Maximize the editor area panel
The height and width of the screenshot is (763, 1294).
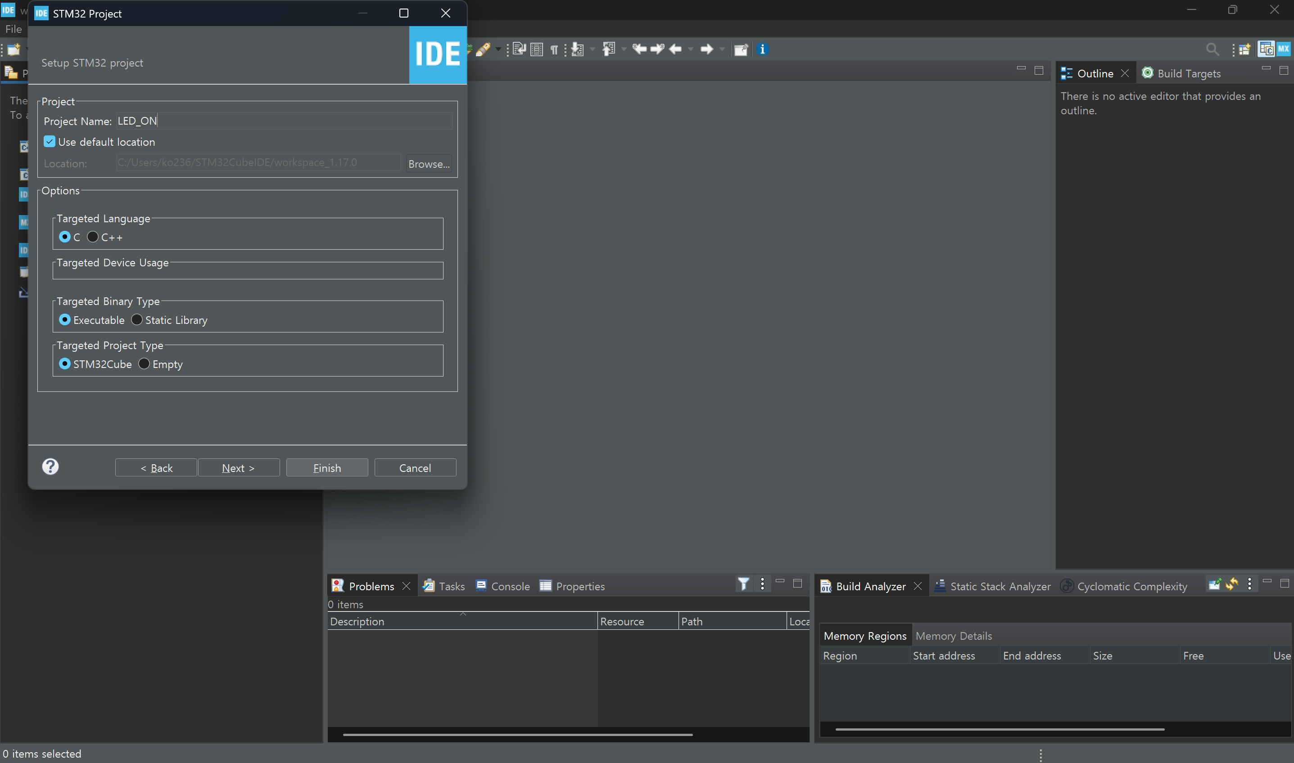click(x=1039, y=71)
